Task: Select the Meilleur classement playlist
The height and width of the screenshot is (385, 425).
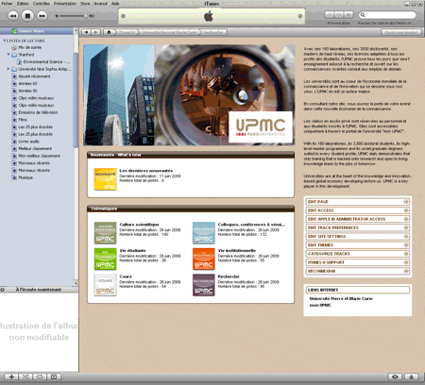Action: click(35, 148)
